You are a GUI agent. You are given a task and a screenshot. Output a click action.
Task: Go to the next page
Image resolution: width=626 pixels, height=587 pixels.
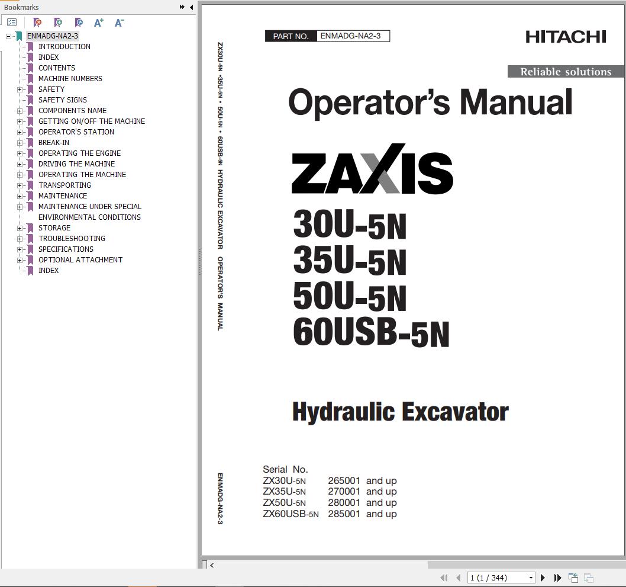coord(543,578)
